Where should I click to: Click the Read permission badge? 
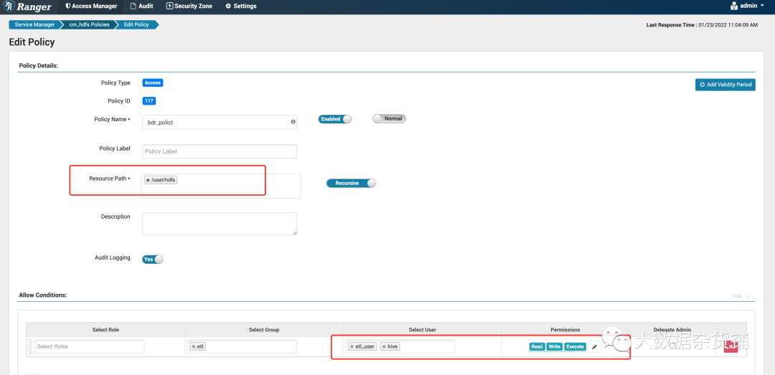tap(537, 347)
